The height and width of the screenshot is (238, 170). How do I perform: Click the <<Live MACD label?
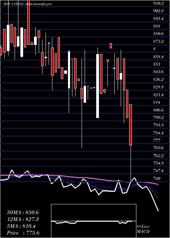click(143, 229)
